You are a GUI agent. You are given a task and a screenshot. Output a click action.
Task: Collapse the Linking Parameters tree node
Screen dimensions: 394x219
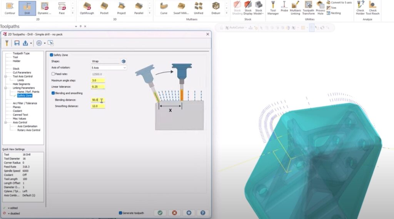5,88
